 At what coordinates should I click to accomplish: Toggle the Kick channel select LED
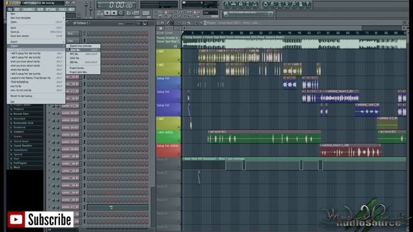tap(85, 34)
